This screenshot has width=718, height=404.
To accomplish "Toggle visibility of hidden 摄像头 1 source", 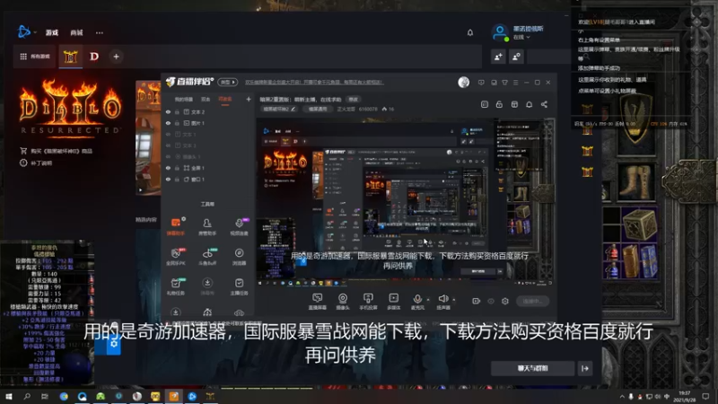I will pyautogui.click(x=168, y=156).
